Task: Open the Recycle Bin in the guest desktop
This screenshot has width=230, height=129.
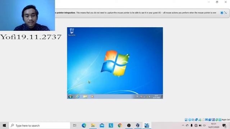Action: point(72,32)
